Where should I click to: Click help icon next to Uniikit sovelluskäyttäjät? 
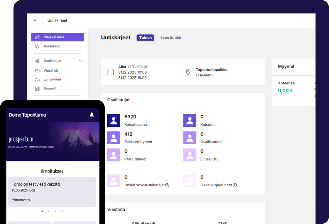167,185
